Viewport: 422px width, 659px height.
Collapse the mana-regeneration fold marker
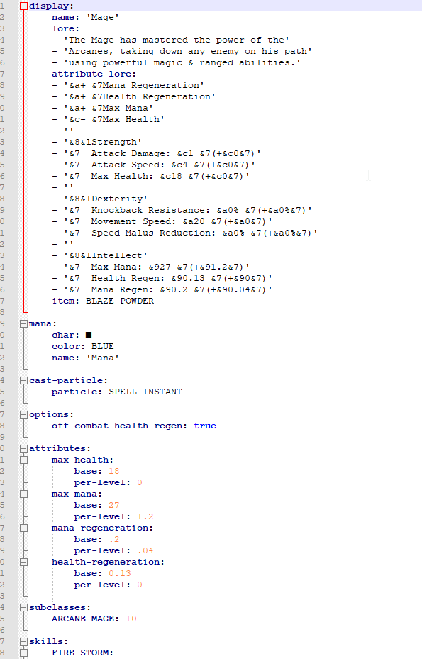pyautogui.click(x=24, y=528)
